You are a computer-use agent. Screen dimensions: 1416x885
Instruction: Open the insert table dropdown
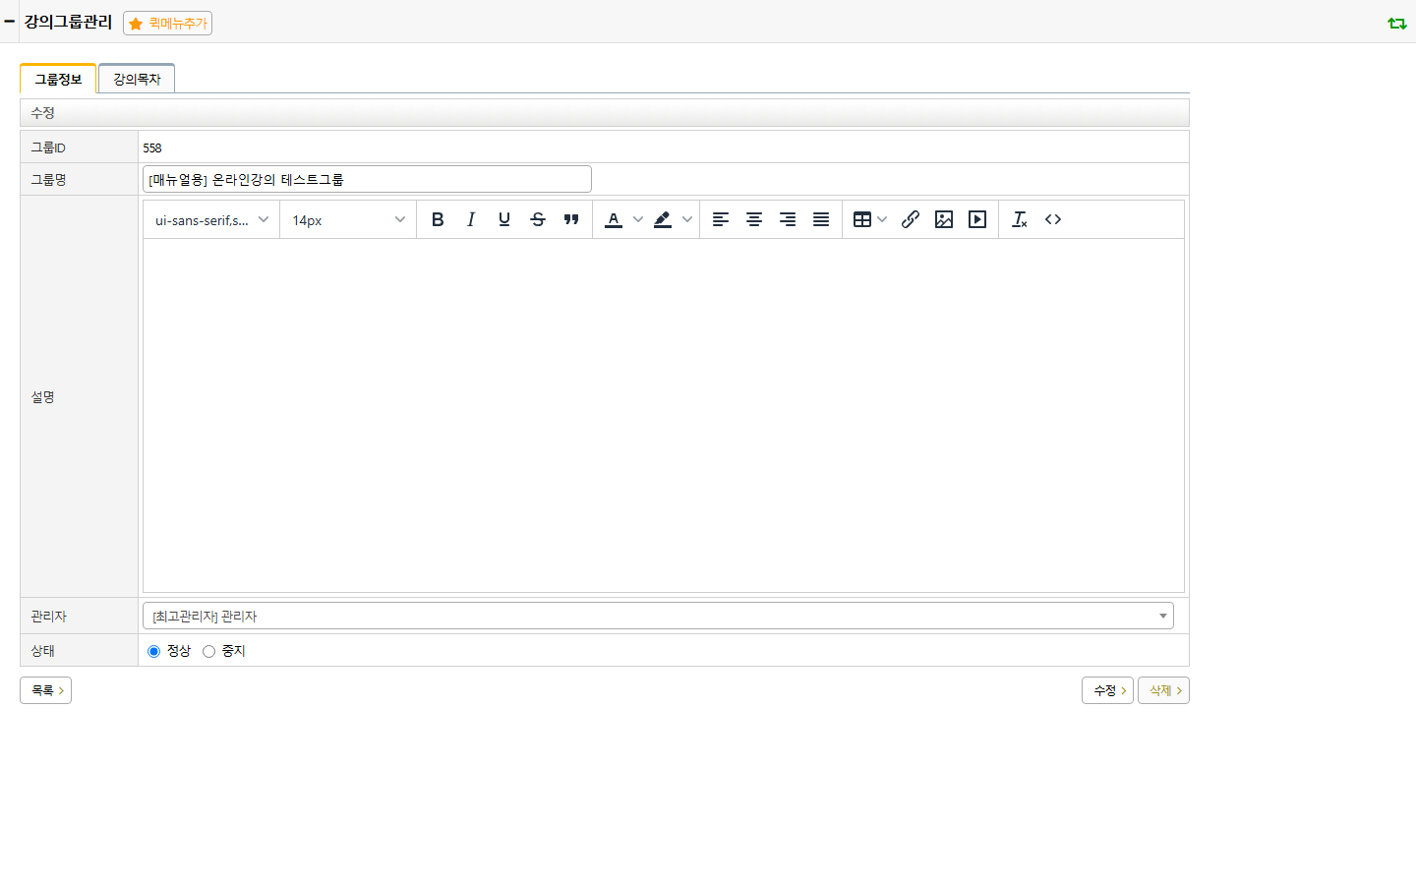870,219
